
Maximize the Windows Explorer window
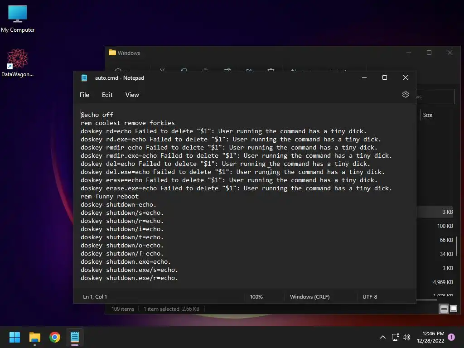[429, 53]
